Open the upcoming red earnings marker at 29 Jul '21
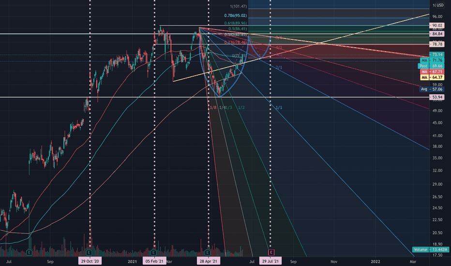The width and height of the screenshot is (451, 266). [271, 252]
